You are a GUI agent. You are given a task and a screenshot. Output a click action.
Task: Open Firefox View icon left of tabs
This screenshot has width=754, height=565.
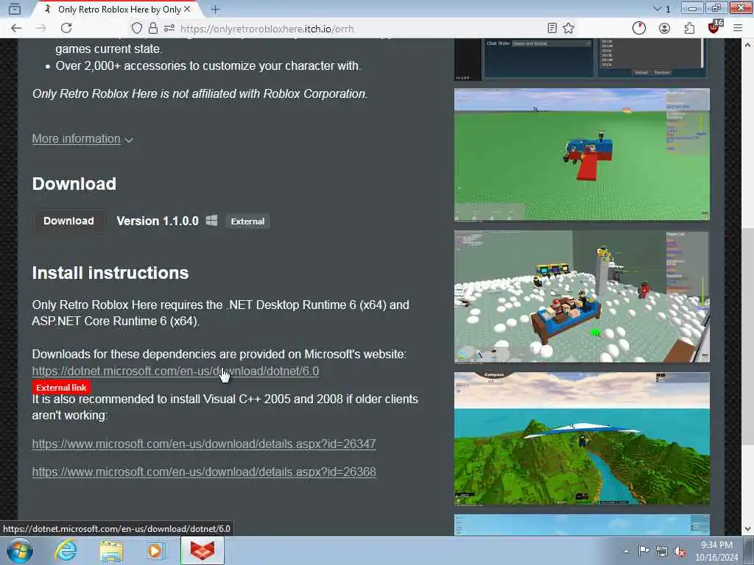click(x=15, y=9)
